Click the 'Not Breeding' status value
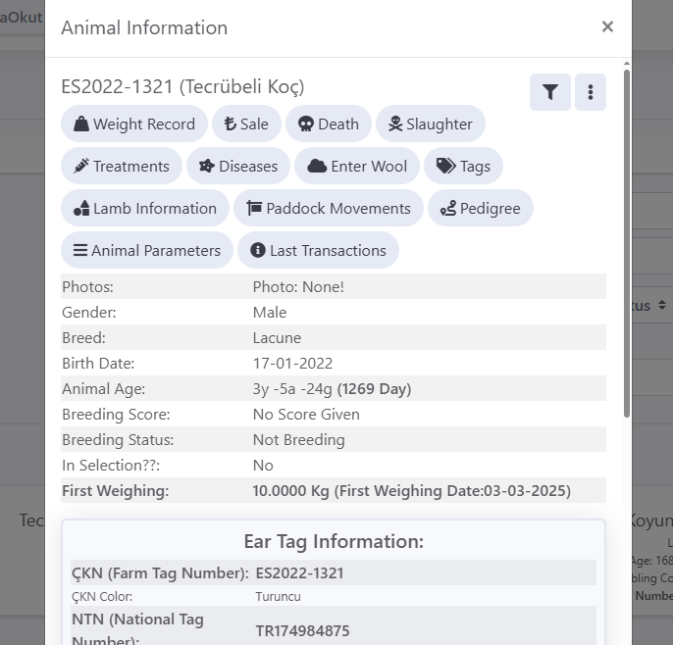Viewport: 673px width, 645px height. pyautogui.click(x=298, y=440)
